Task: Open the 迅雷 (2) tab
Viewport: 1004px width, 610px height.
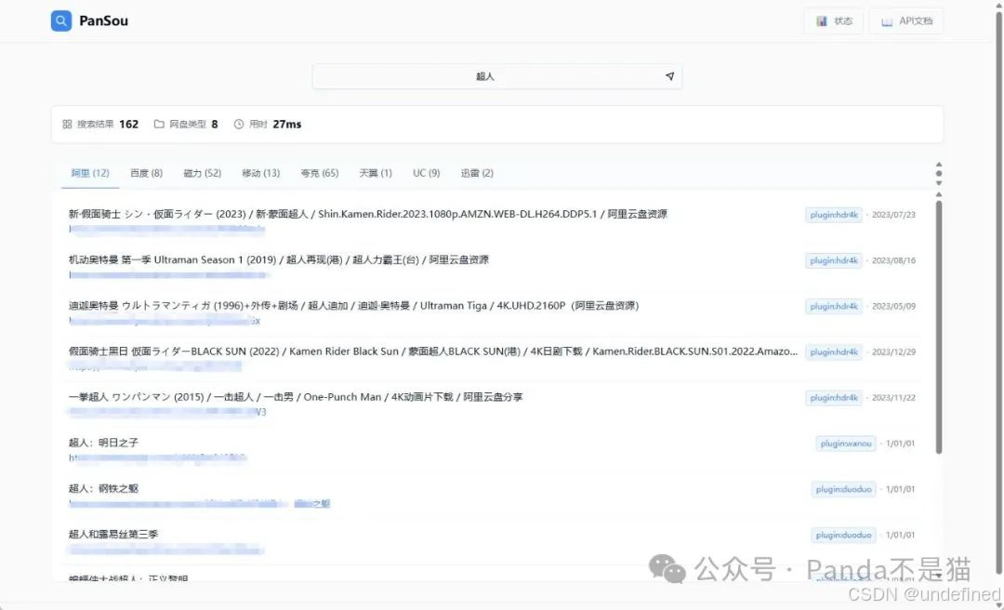Action: tap(477, 173)
